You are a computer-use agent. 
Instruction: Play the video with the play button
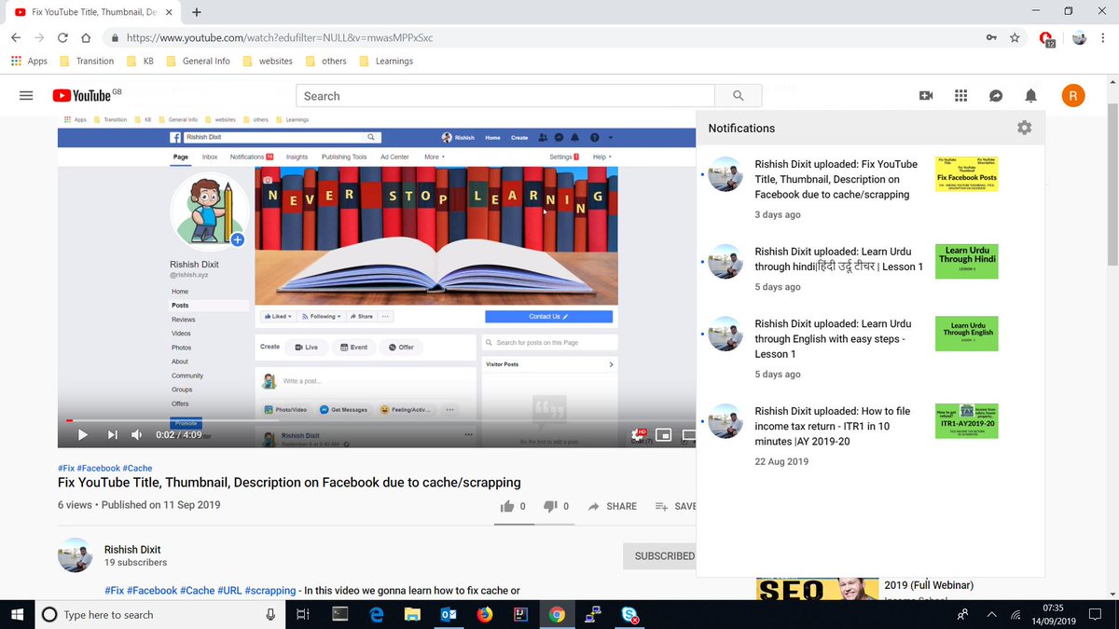(82, 434)
